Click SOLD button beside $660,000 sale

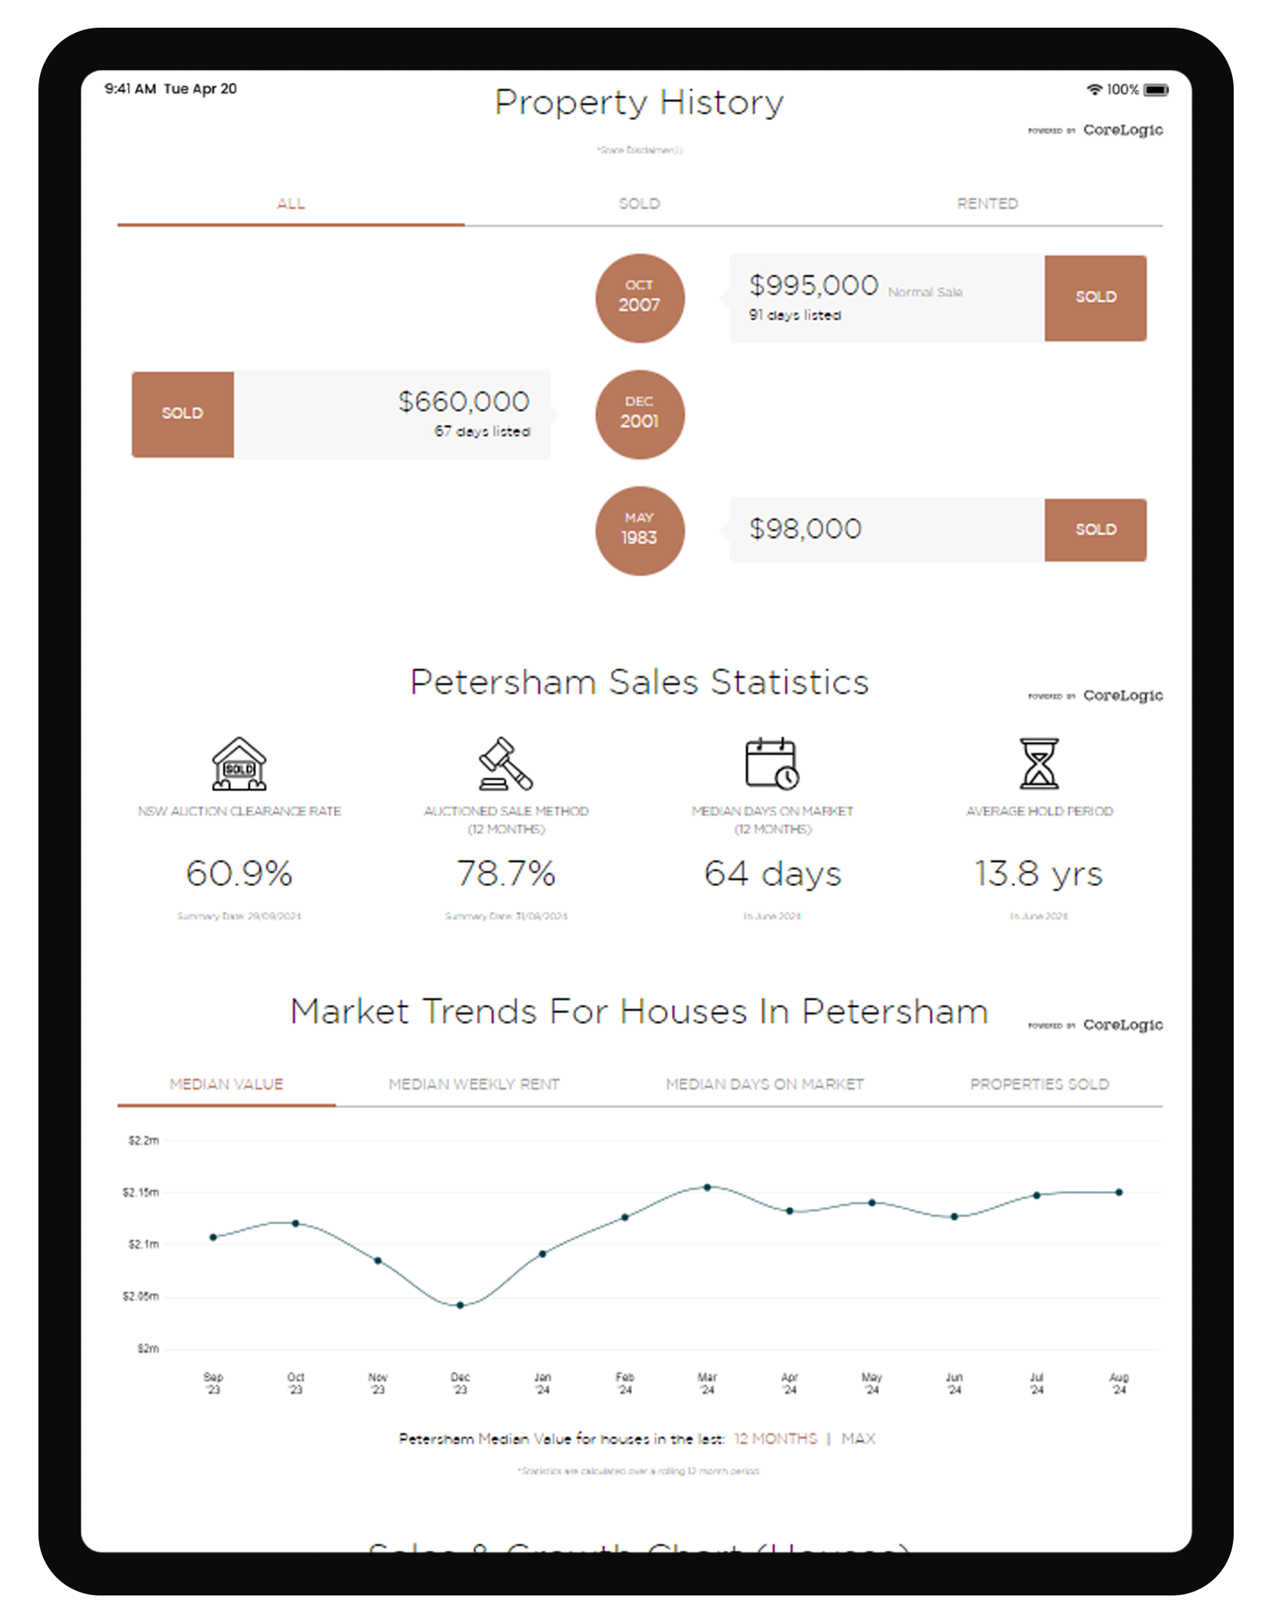[x=182, y=414]
